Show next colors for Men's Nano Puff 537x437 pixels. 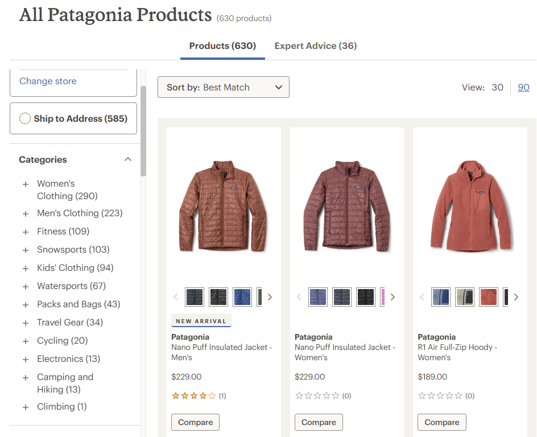pyautogui.click(x=270, y=297)
